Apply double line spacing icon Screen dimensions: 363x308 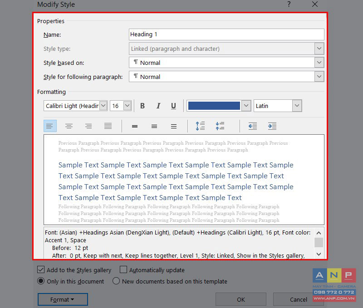174,126
